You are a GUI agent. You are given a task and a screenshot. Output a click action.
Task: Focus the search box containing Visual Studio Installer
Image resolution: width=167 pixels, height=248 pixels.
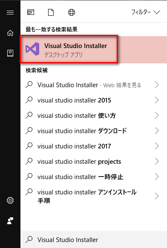click(94, 239)
